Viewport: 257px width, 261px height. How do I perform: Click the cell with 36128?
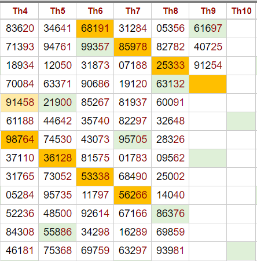[x=57, y=158]
